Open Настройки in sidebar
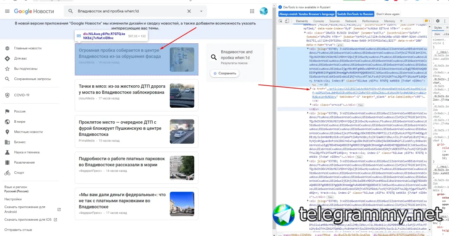The height and width of the screenshot is (236, 449). [13, 199]
